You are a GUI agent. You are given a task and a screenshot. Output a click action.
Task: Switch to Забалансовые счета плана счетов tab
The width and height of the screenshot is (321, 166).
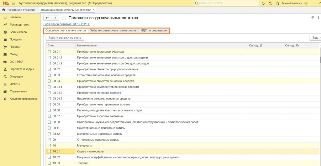[x=113, y=31]
